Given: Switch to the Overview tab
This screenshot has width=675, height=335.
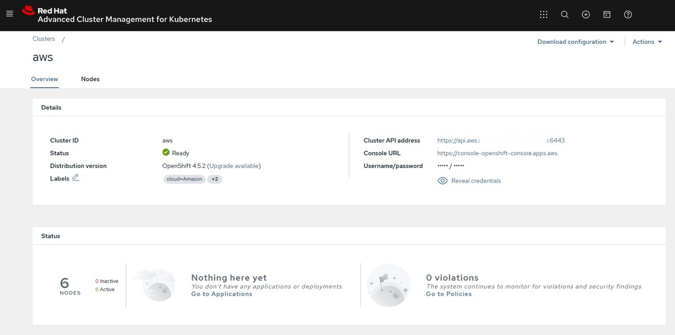Looking at the screenshot, I should click(44, 79).
